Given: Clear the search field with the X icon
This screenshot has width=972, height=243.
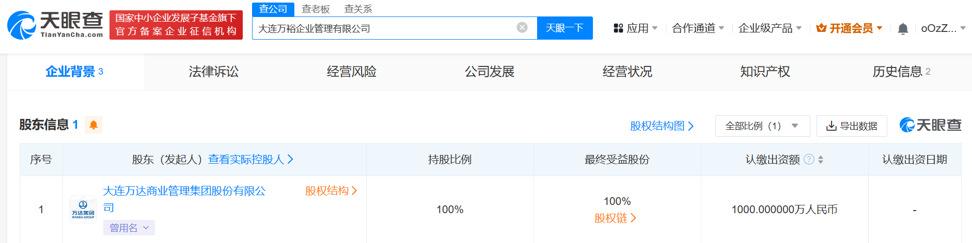Looking at the screenshot, I should pyautogui.click(x=522, y=28).
